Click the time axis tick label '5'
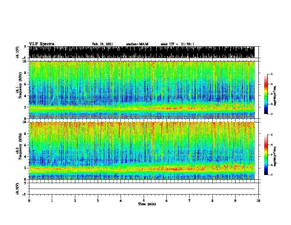Screen dimensions: 291x225 (x=144, y=201)
